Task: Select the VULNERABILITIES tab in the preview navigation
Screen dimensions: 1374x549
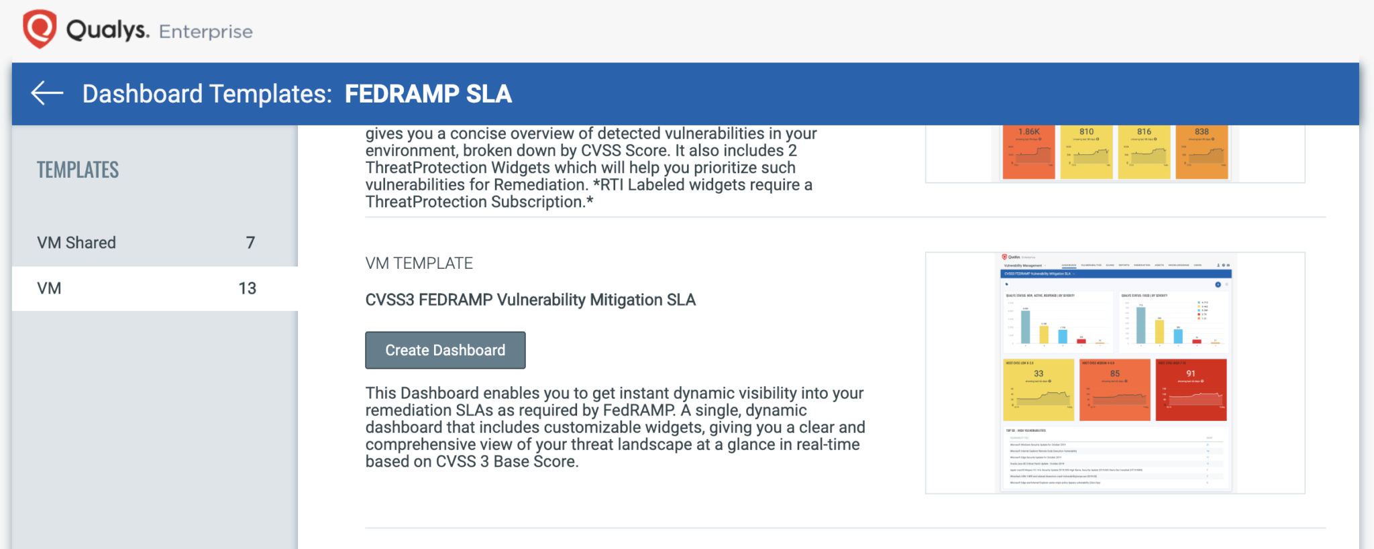Action: [1091, 265]
